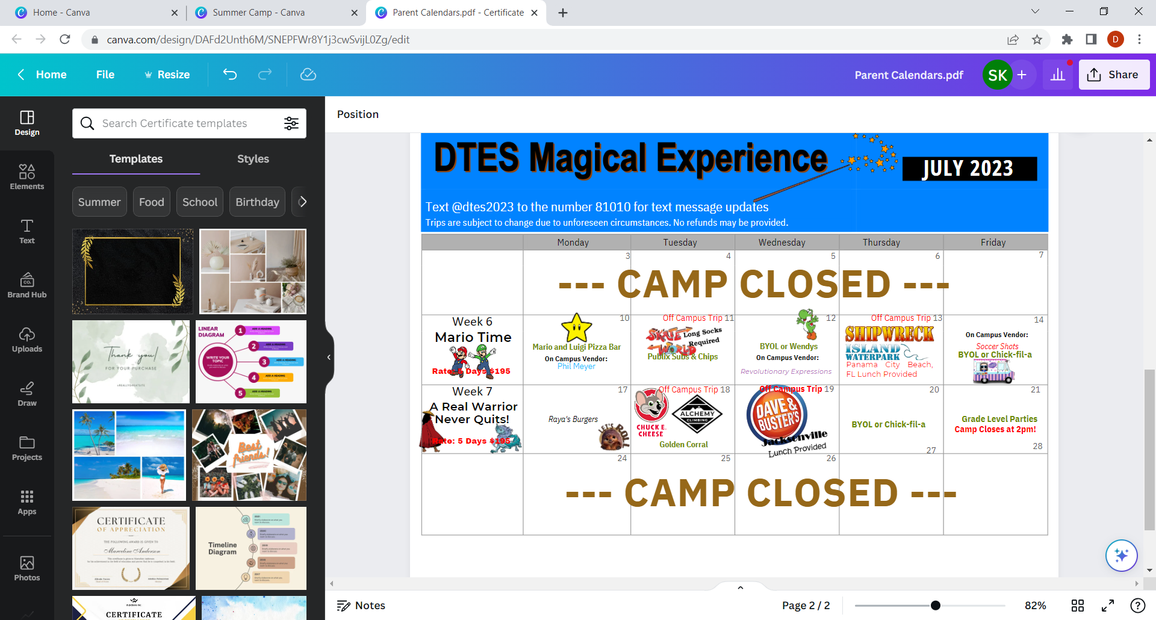The height and width of the screenshot is (620, 1156).
Task: Select the beach photo collage template
Action: tap(129, 455)
